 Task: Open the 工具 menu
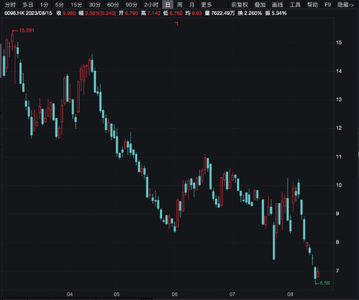[x=295, y=5]
